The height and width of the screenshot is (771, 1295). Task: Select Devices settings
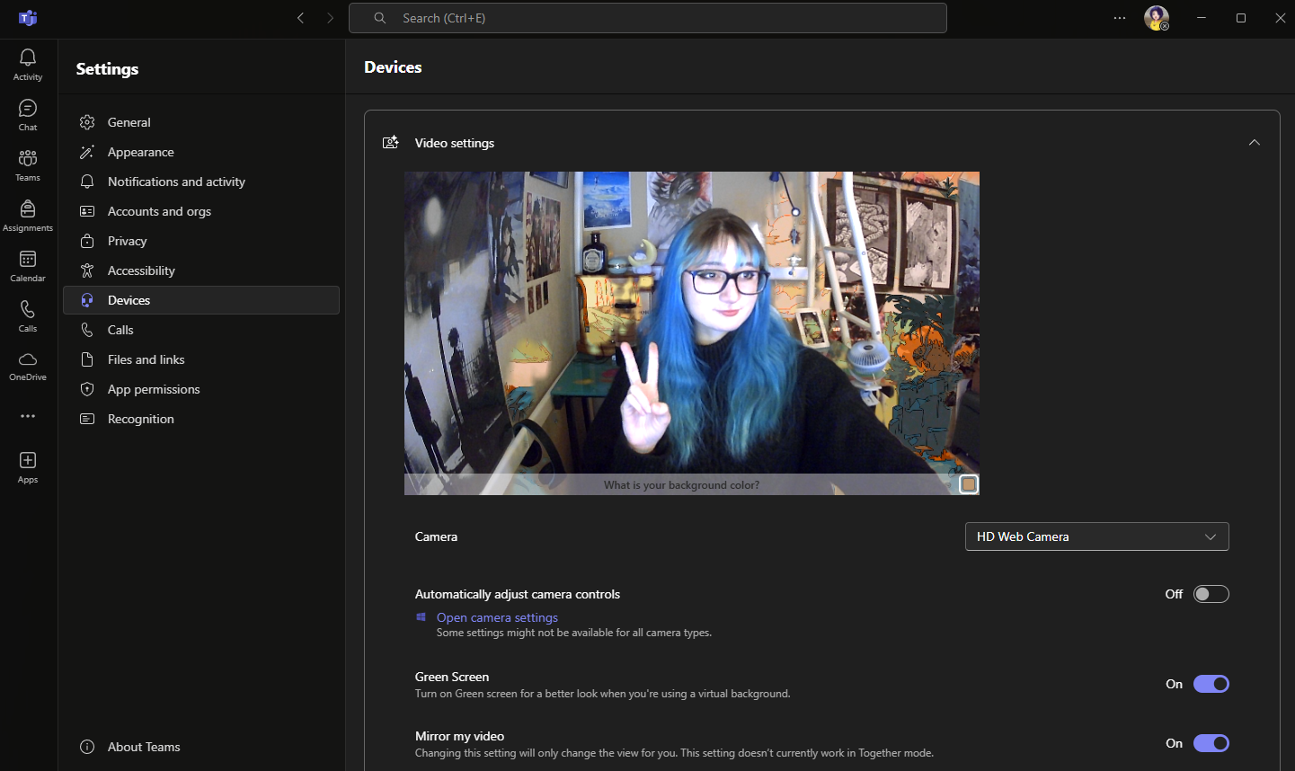click(201, 300)
